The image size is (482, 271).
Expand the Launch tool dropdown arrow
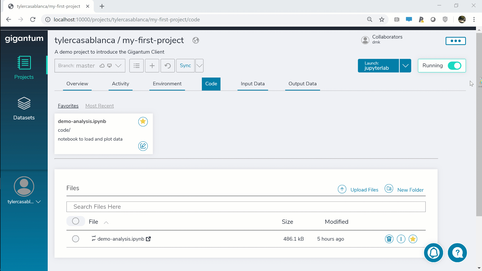pos(405,66)
